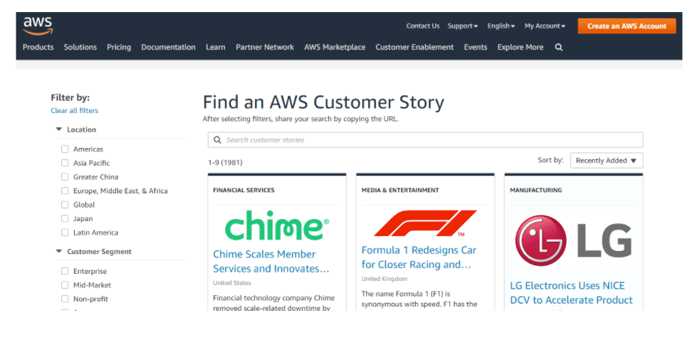The height and width of the screenshot is (337, 692).
Task: Click the AWS logo
Action: pos(38,26)
